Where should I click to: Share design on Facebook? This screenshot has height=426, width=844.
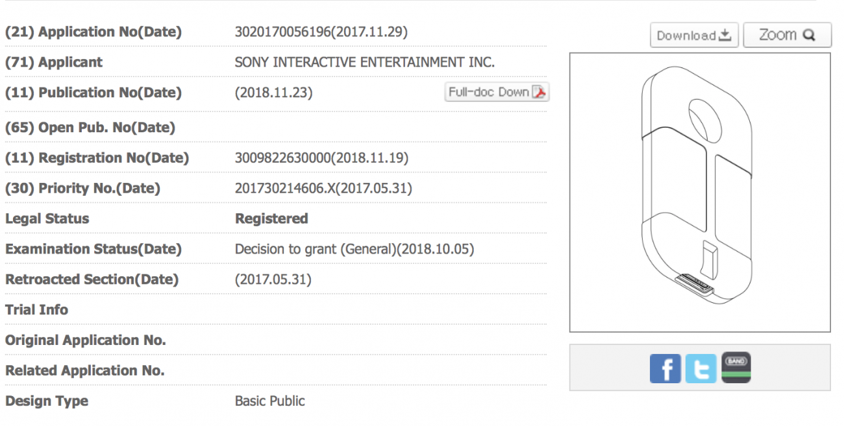[665, 368]
